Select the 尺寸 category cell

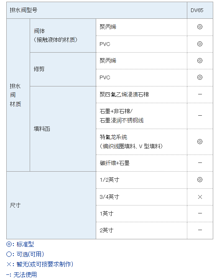click(x=51, y=205)
